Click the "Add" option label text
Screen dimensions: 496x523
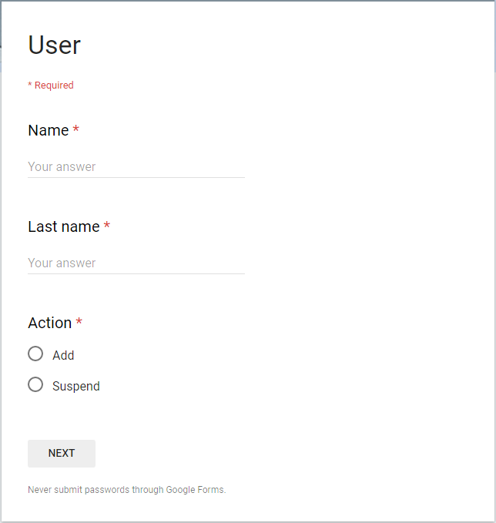[x=63, y=355]
